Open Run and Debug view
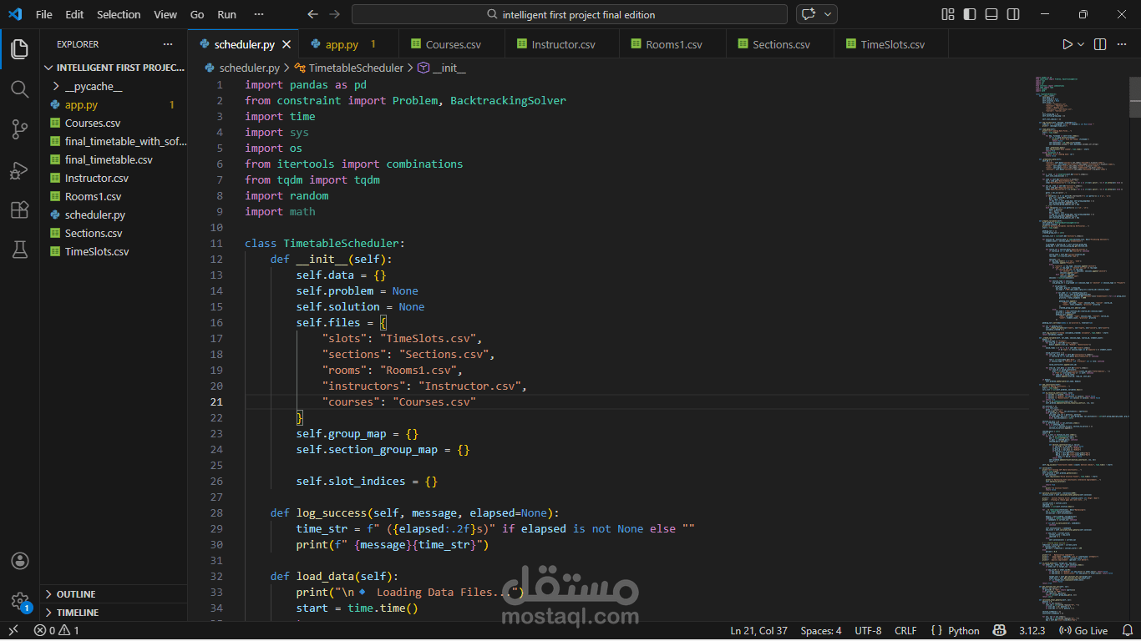The width and height of the screenshot is (1141, 641). [19, 169]
